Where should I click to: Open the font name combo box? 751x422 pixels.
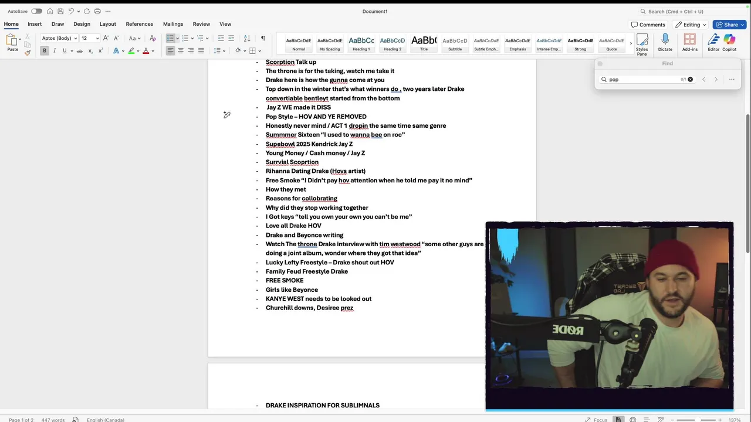coord(59,38)
